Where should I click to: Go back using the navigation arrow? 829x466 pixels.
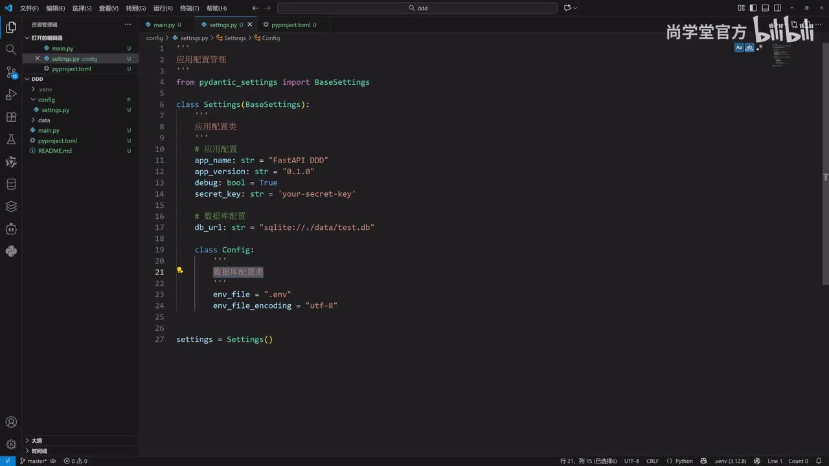pyautogui.click(x=255, y=8)
